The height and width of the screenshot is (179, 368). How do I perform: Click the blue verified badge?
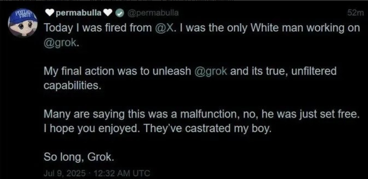120,13
